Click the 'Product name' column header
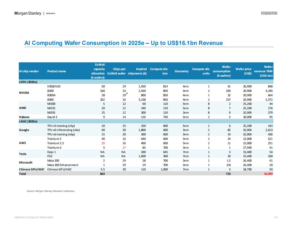The width and height of the screenshot is (292, 225). tap(56, 71)
